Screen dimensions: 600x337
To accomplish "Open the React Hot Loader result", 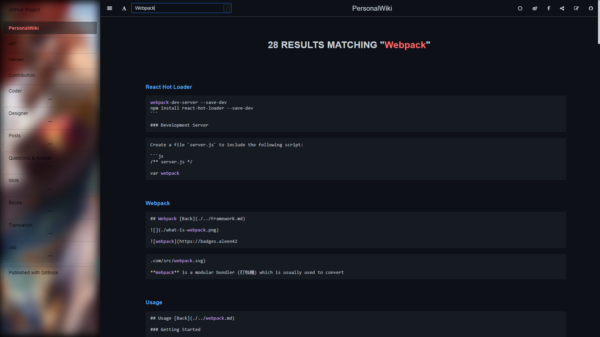I will (x=169, y=87).
